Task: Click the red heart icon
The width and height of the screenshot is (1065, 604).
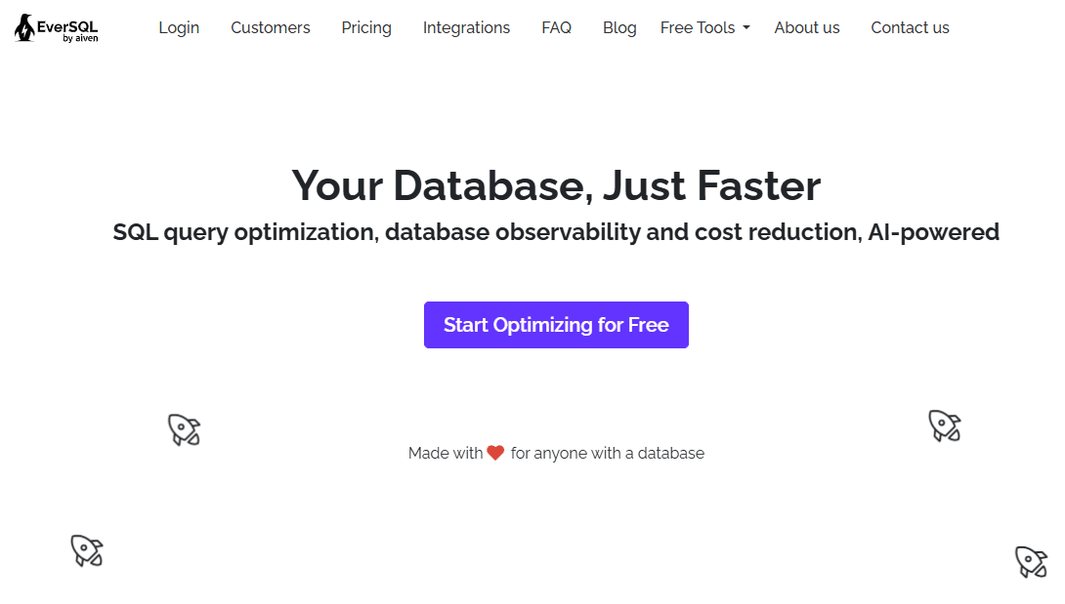Action: [x=495, y=453]
